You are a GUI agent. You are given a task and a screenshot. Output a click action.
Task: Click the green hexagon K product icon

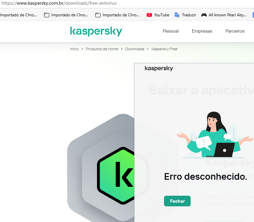coord(116,175)
